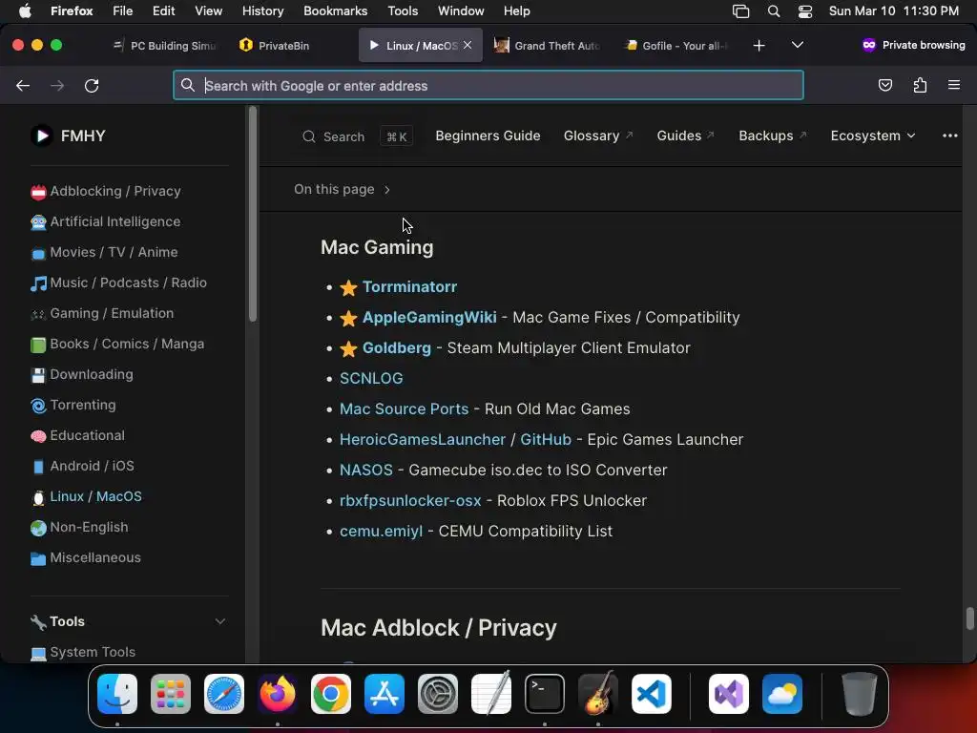Open Terminal from the dock

(545, 694)
